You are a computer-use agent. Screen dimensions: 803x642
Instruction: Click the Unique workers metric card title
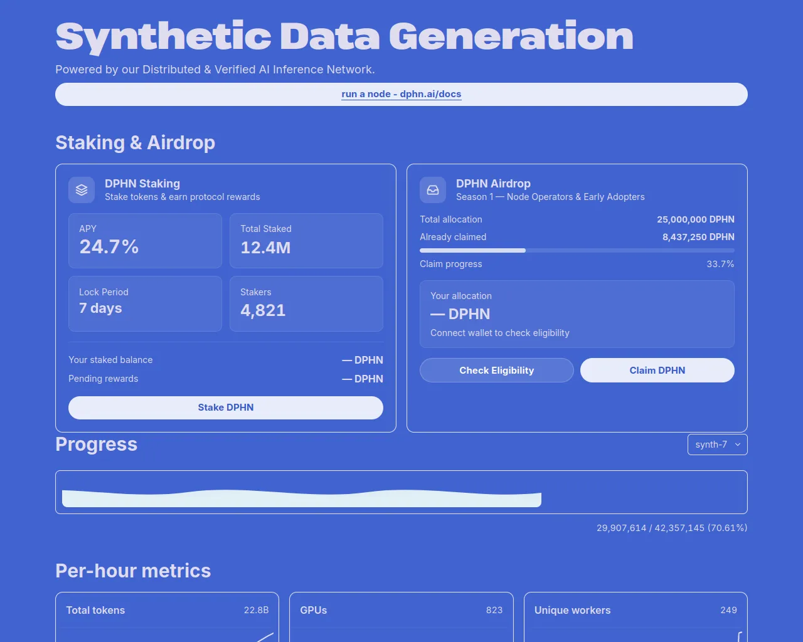tap(572, 610)
